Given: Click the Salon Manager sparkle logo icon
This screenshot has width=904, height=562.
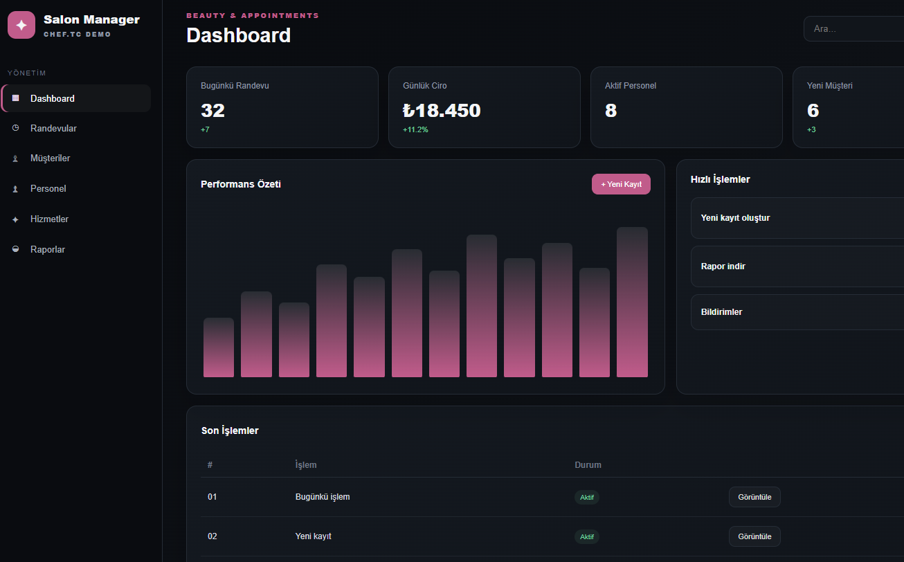Looking at the screenshot, I should click(x=21, y=25).
